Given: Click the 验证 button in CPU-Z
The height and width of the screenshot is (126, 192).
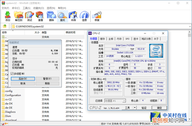Looking at the screenshot, I should click(x=144, y=108).
